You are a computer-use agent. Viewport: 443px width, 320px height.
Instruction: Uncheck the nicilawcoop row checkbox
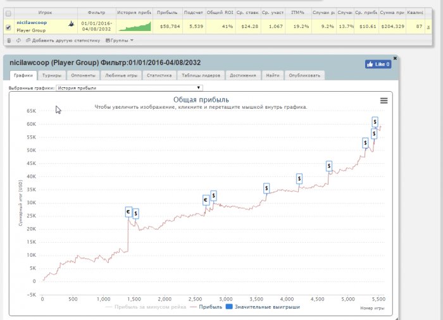(x=8, y=27)
